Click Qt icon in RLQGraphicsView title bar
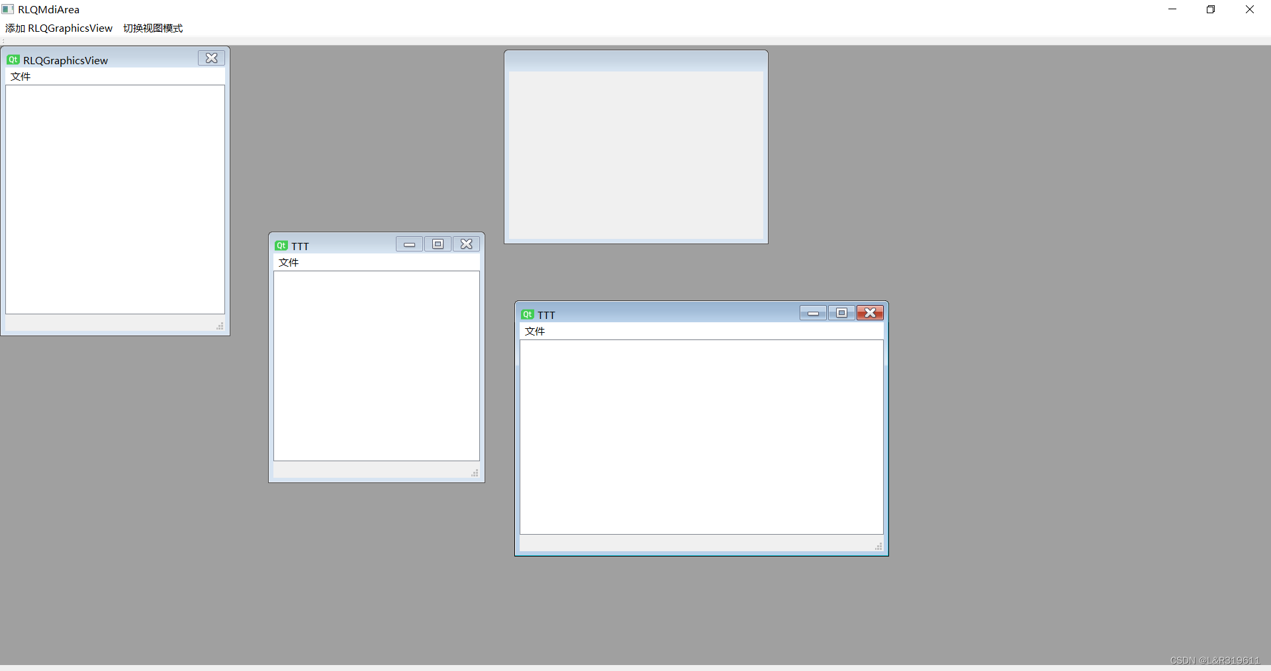This screenshot has height=671, width=1271. click(x=13, y=60)
